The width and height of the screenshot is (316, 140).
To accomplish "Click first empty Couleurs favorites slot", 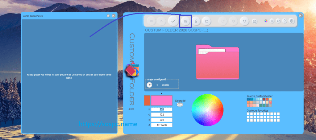I will point(248,114).
